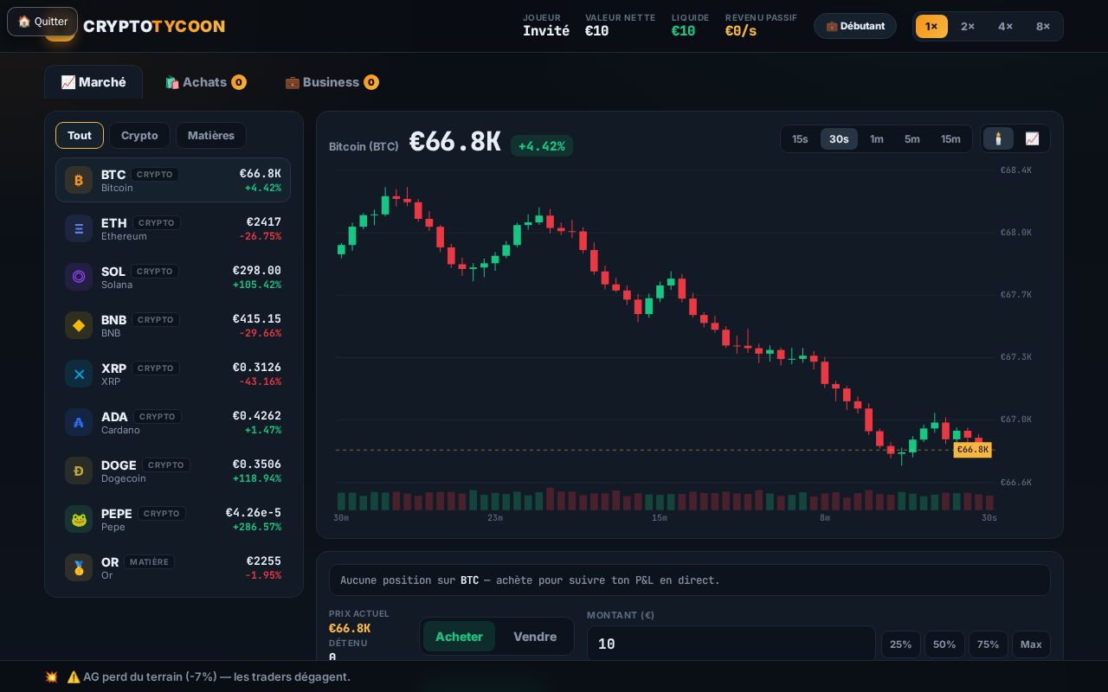Image resolution: width=1108 pixels, height=692 pixels.
Task: Focus the Montant amount input field
Action: tap(731, 644)
